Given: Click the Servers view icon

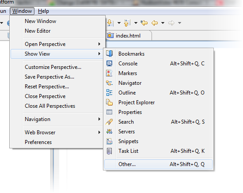Looking at the screenshot, I should (109, 132).
